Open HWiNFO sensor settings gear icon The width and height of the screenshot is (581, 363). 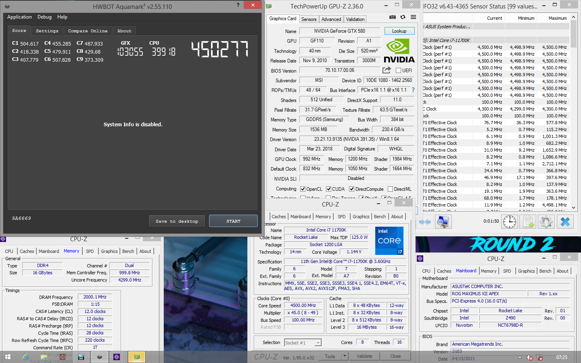tap(546, 222)
